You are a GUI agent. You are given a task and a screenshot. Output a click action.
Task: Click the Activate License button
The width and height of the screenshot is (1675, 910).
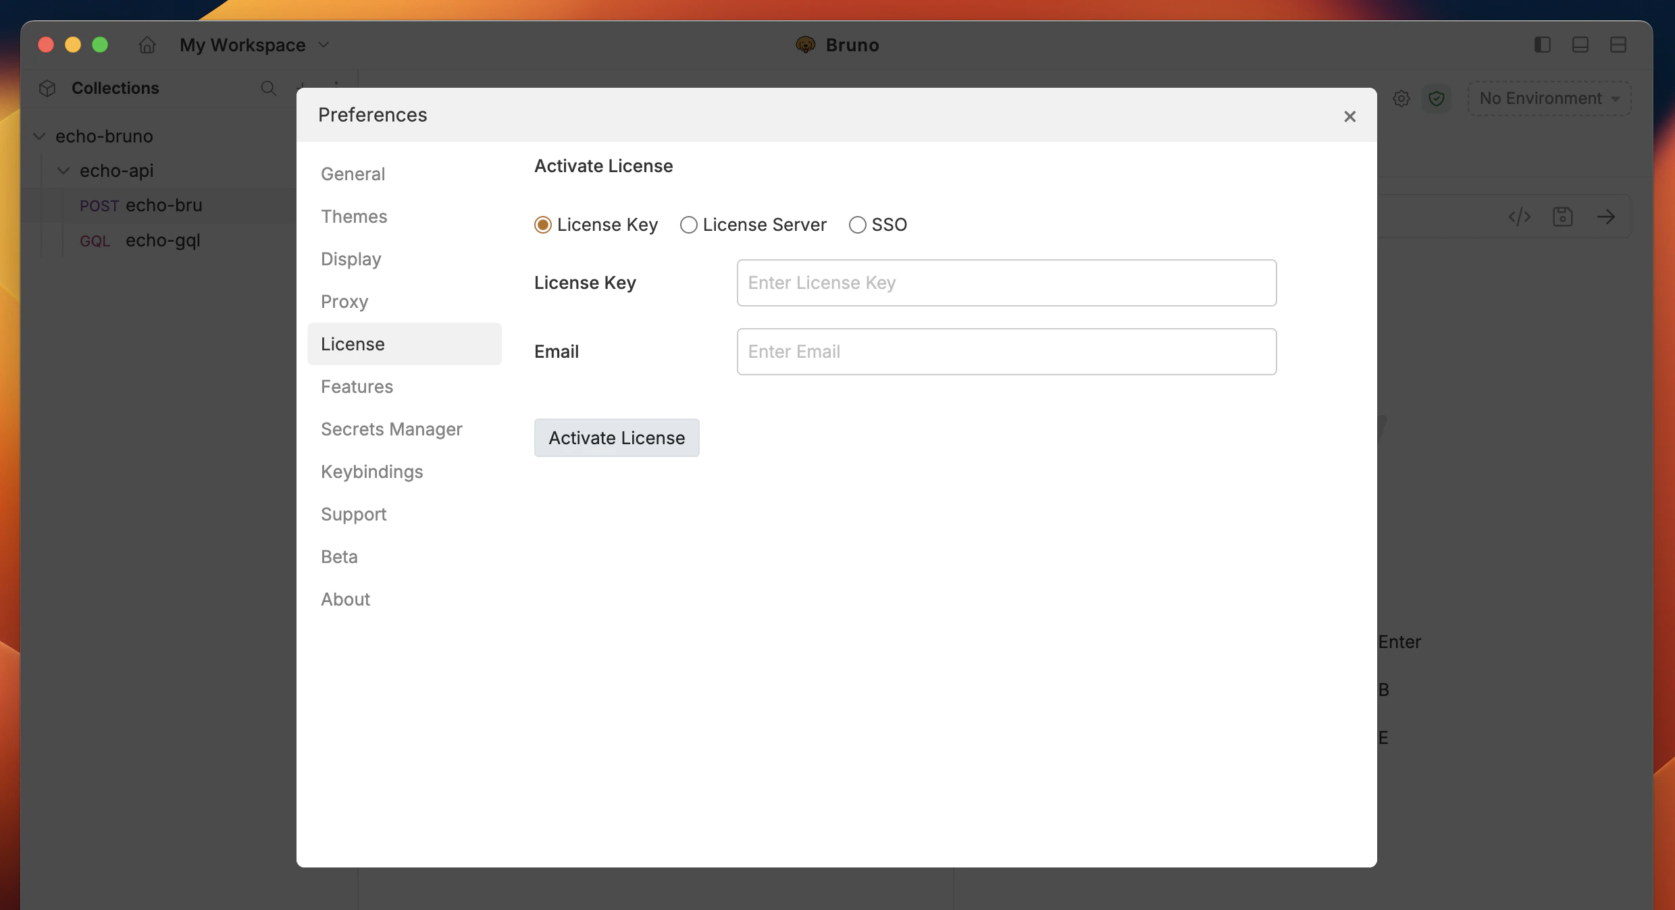[616, 437]
